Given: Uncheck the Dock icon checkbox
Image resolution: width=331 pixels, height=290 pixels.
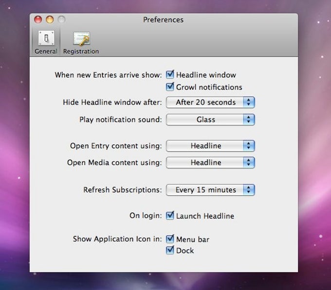Looking at the screenshot, I should 170,250.
